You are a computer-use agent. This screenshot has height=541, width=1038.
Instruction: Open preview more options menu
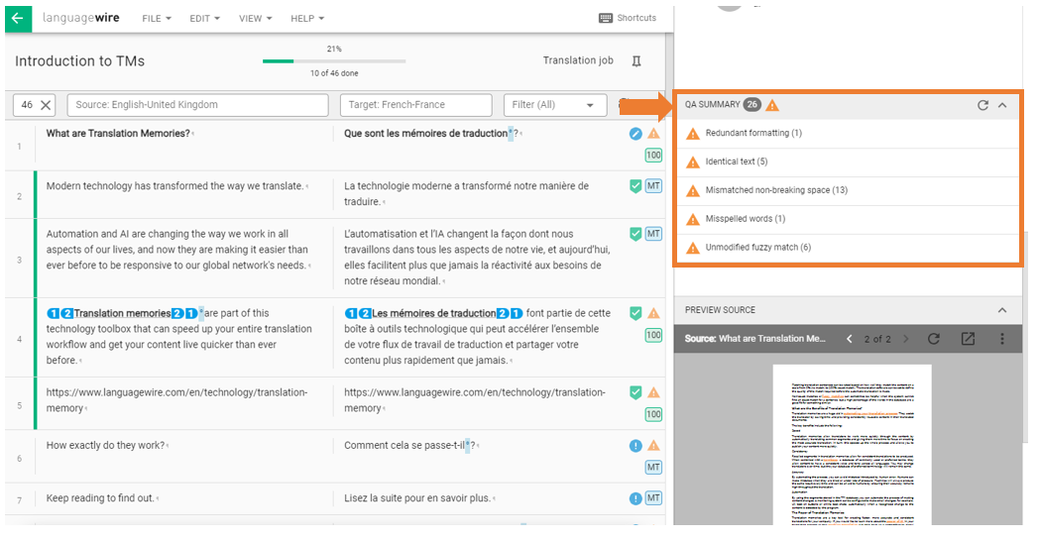(1002, 339)
